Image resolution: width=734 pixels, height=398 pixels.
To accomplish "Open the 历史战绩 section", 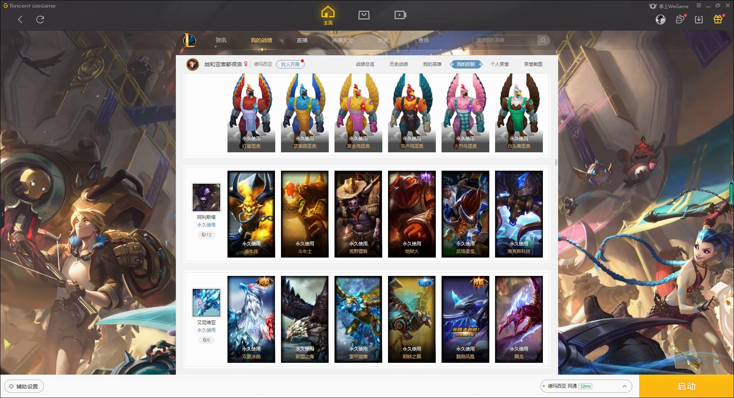I will [x=399, y=64].
